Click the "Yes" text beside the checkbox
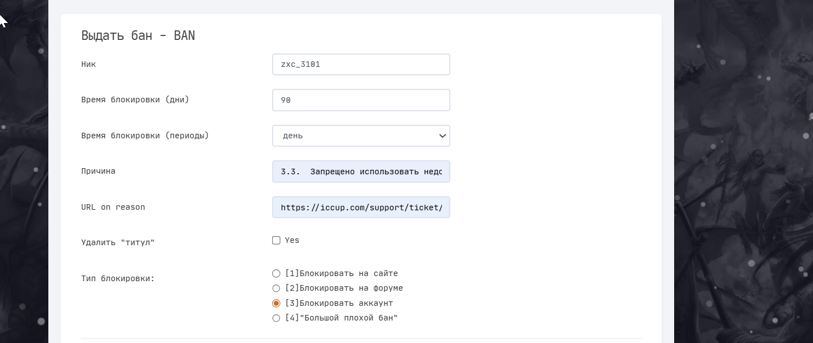The image size is (813, 343). pyautogui.click(x=292, y=240)
